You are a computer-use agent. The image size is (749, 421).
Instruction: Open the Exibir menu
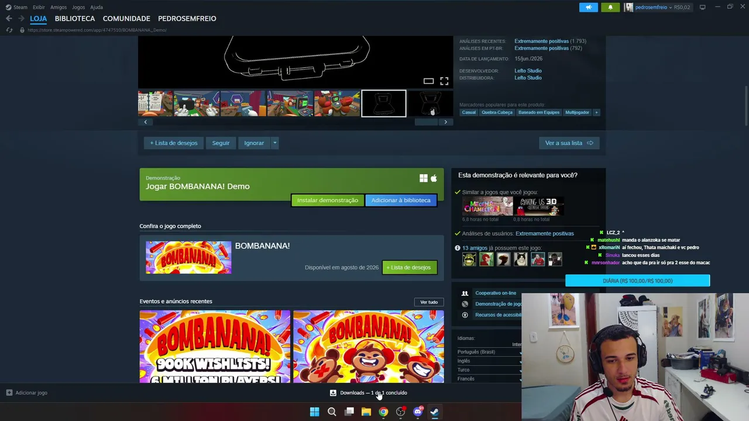[39, 7]
